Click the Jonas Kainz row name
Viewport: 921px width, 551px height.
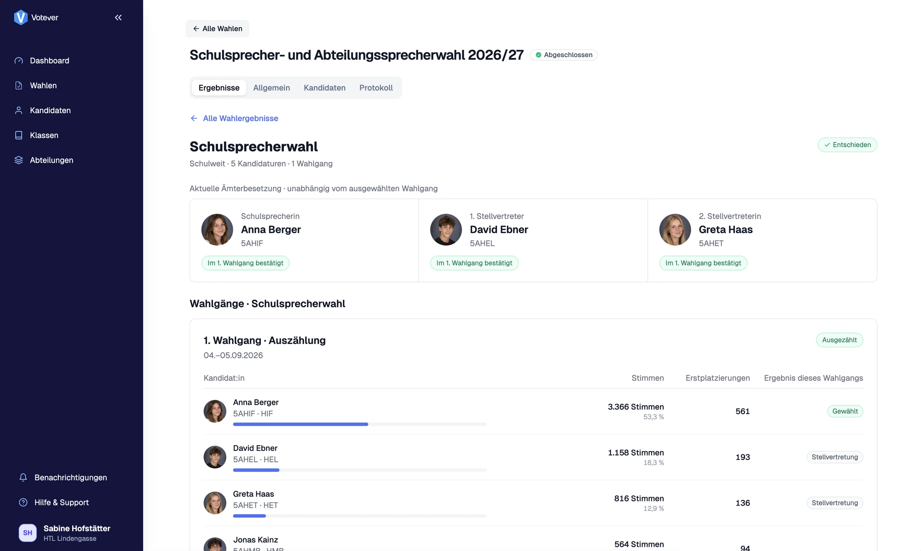(x=256, y=540)
